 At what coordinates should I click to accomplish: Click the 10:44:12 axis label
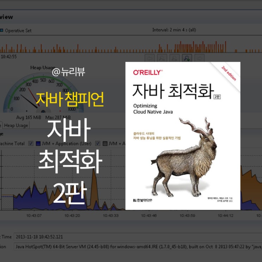[x=226, y=215]
